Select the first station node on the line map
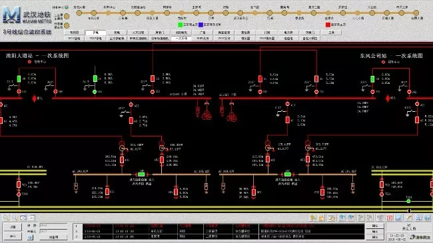433x243 pixels. coord(79,13)
